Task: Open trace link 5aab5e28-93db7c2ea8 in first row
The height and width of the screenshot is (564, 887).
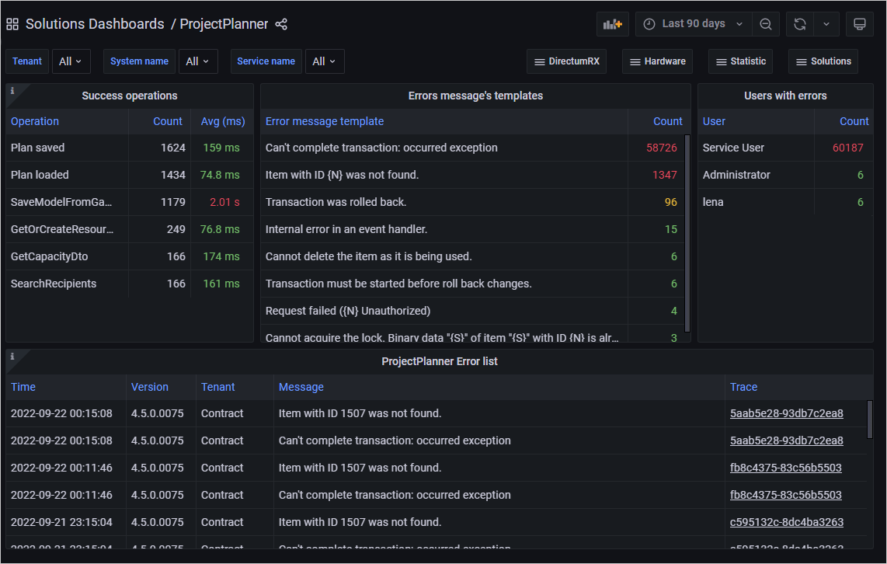Action: point(786,413)
